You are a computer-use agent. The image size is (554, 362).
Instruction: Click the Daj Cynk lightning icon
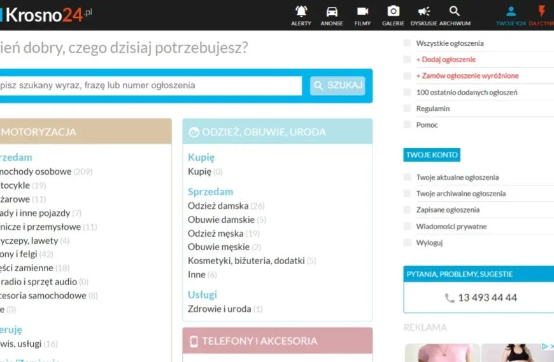click(542, 11)
